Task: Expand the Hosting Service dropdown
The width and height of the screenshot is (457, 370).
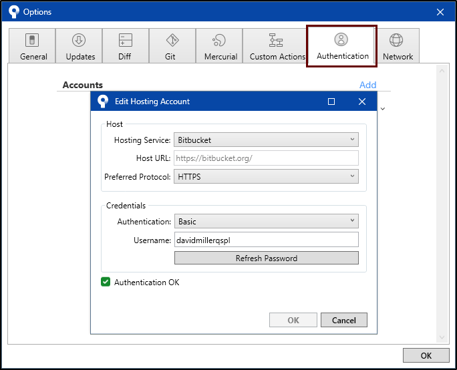Action: coord(266,140)
